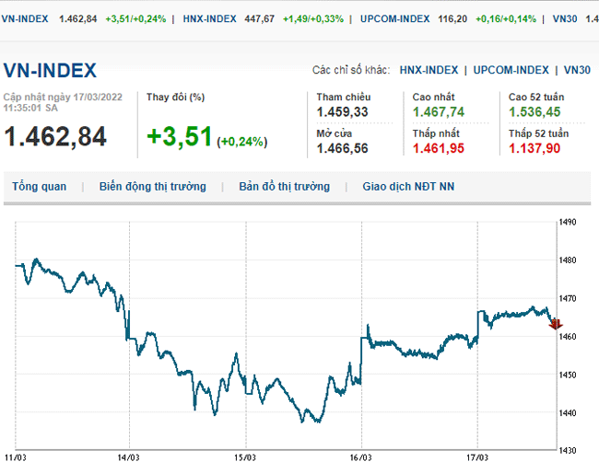Click VN30 at the ticker bar's right end

566,18
